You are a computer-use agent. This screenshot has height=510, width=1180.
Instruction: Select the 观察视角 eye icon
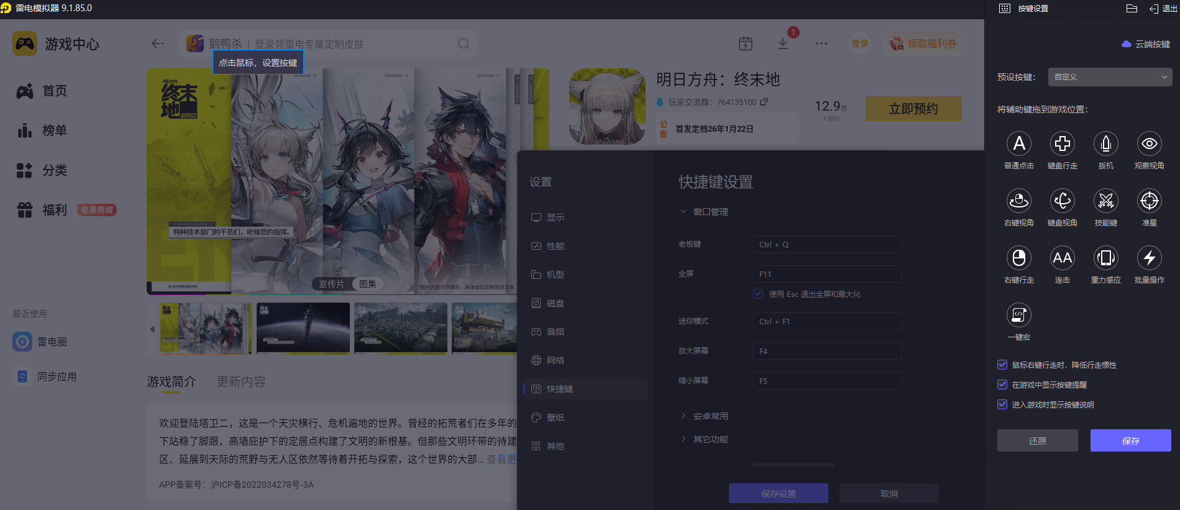pos(1150,143)
